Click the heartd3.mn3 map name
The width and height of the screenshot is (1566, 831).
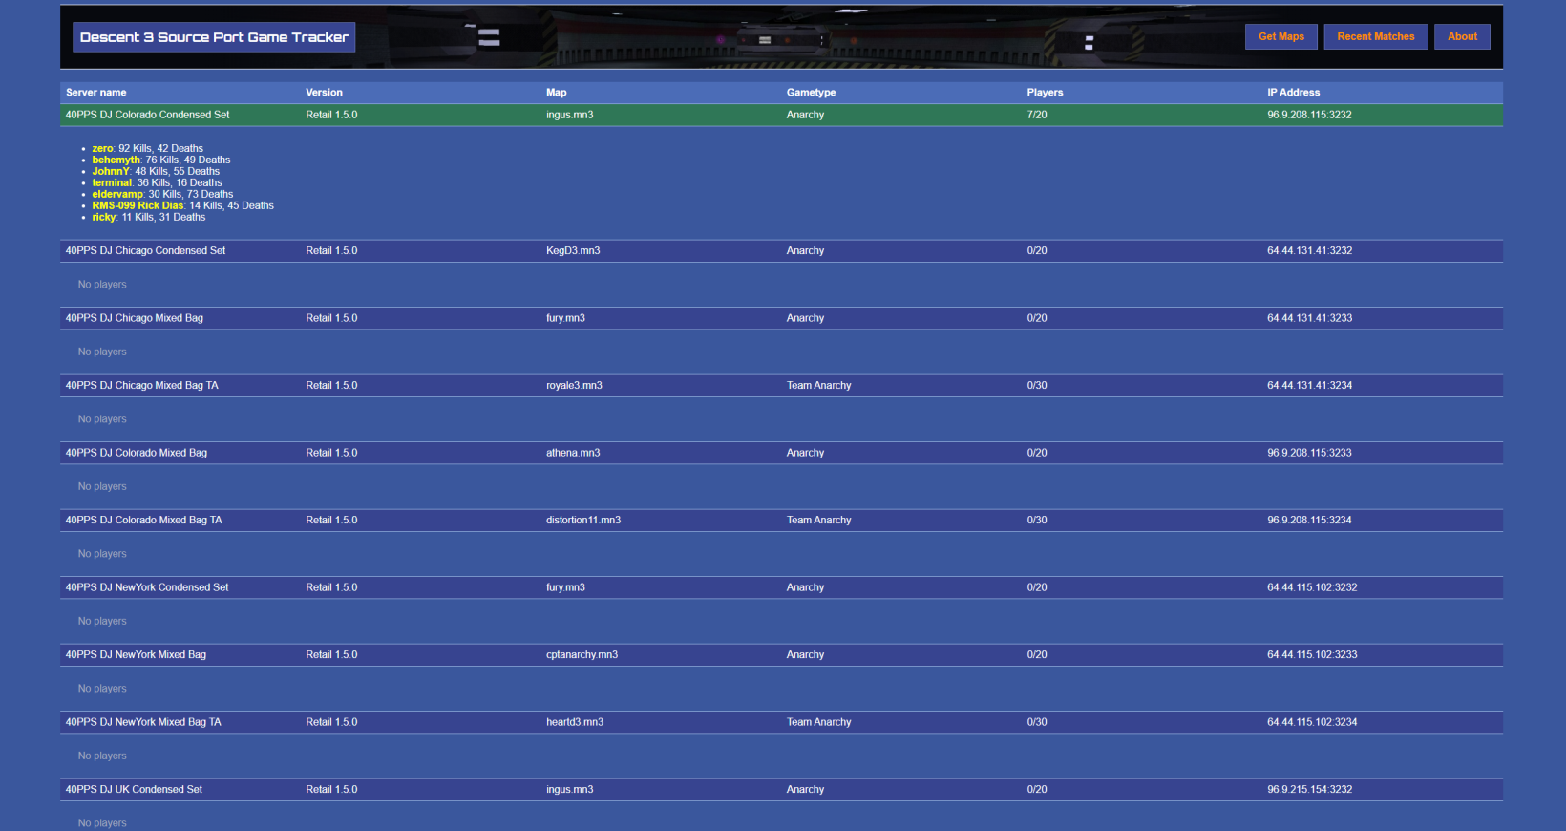pos(575,722)
